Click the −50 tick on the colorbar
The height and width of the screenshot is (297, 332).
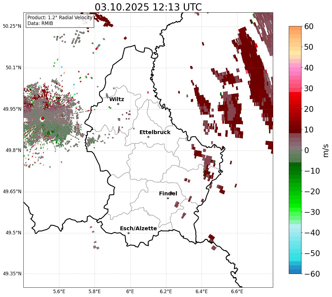[312, 253]
